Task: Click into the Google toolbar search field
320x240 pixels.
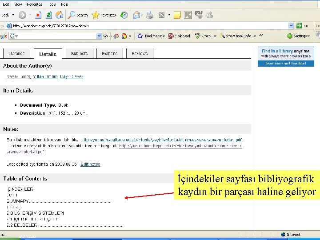Action: coord(56,36)
